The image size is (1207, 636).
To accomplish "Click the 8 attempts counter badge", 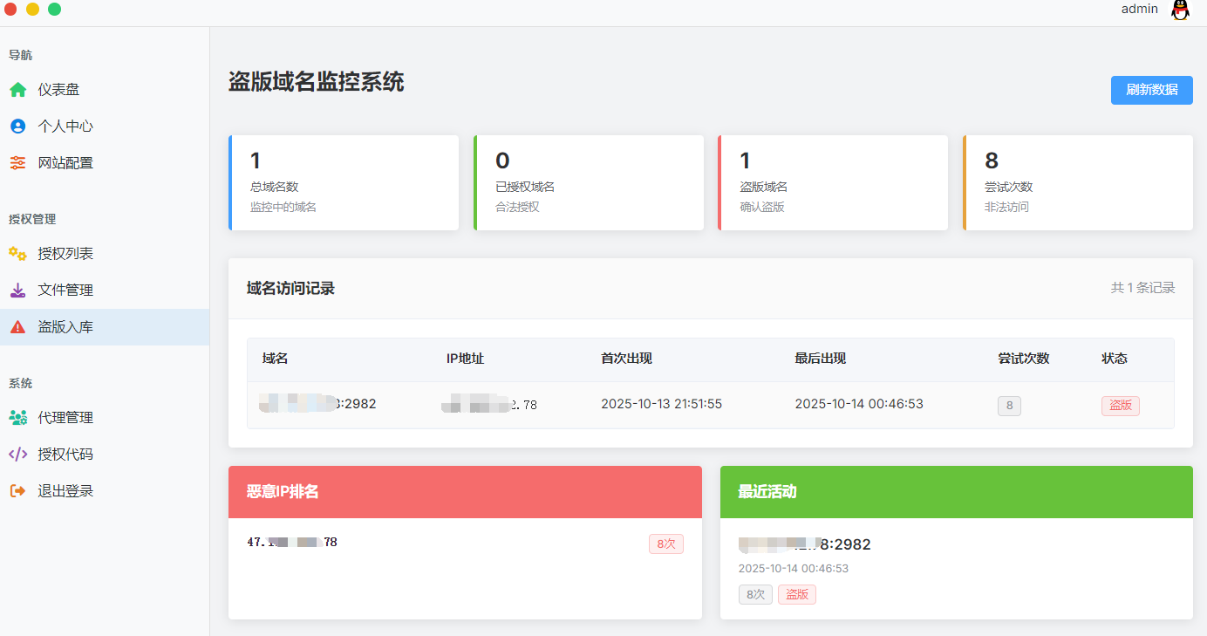I will [x=1009, y=405].
